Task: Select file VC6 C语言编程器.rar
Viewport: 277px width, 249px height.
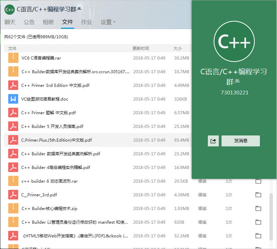Action: (41, 58)
